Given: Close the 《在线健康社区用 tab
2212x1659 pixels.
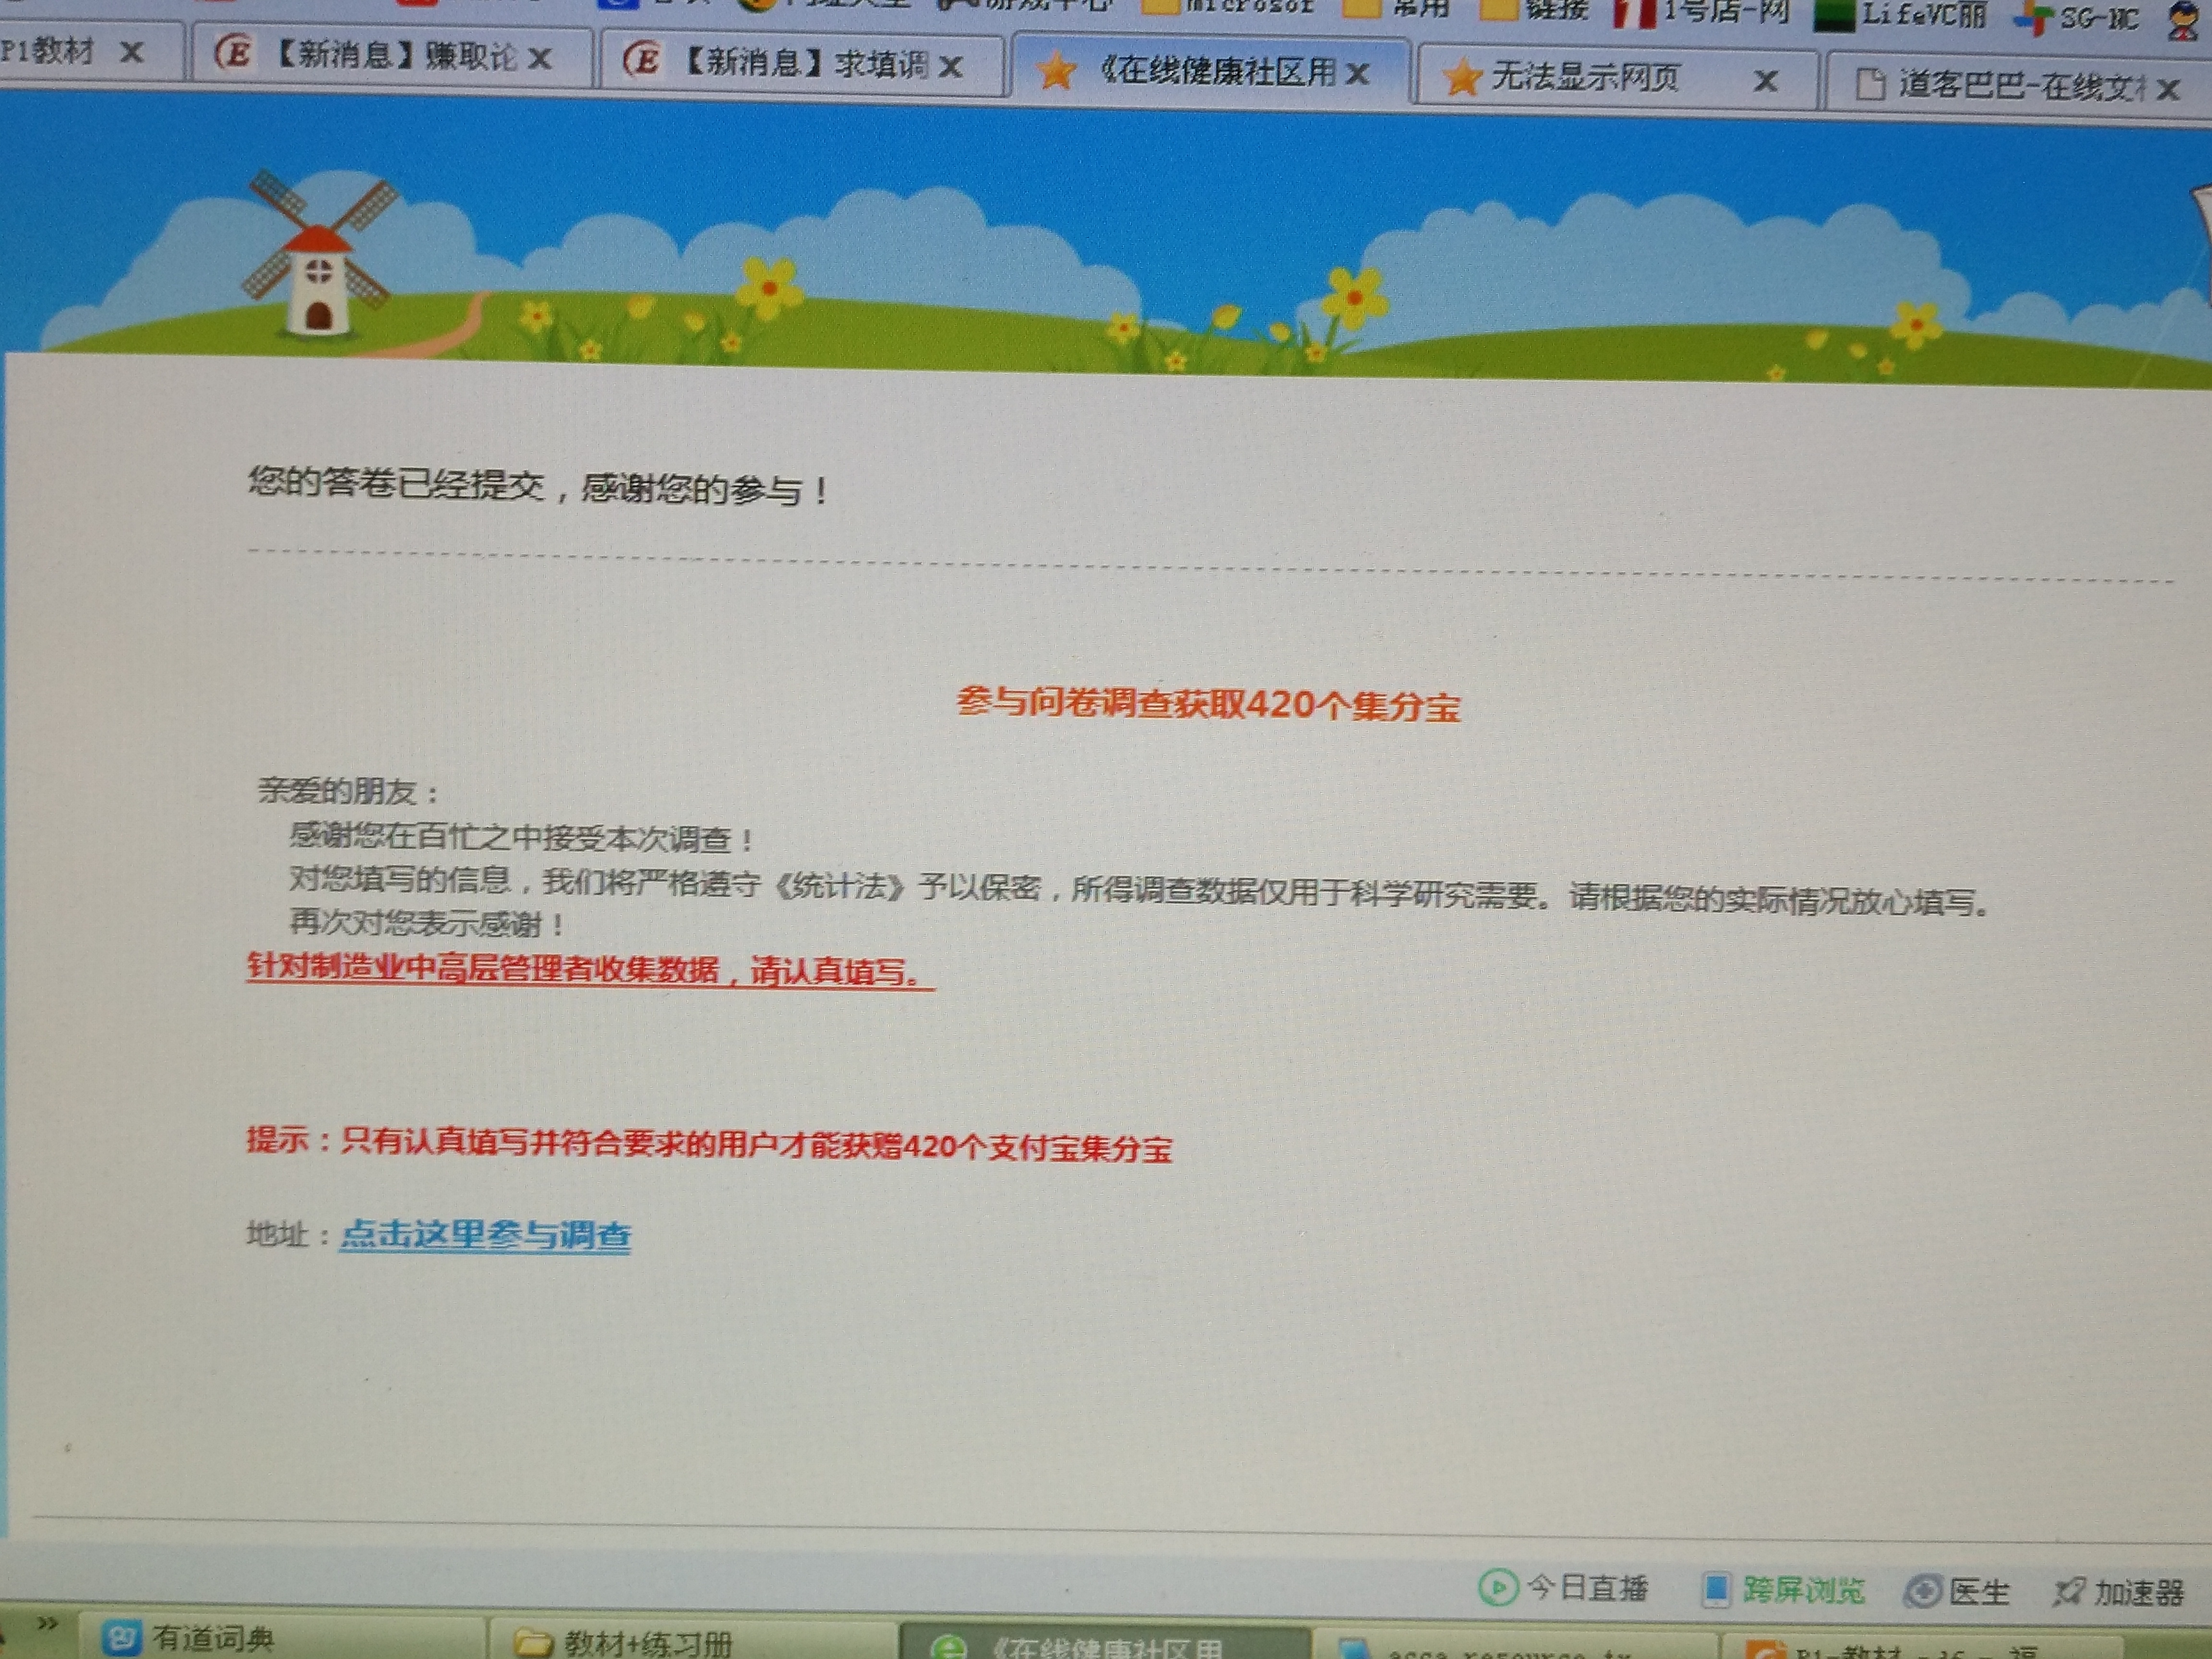Looking at the screenshot, I should [x=1357, y=73].
